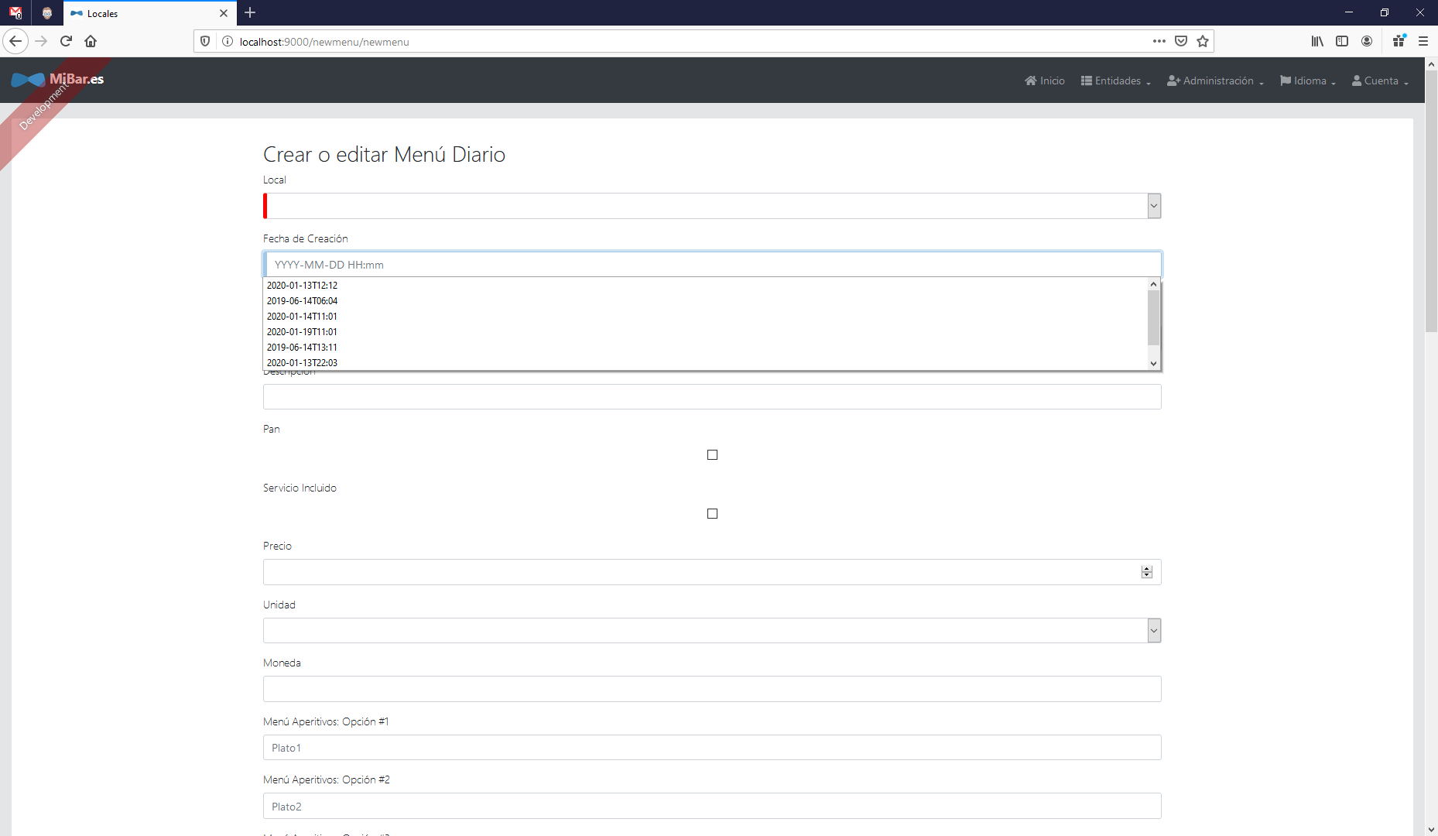Viewport: 1438px width, 836px height.
Task: Click the shield tracking protection icon
Action: click(204, 40)
